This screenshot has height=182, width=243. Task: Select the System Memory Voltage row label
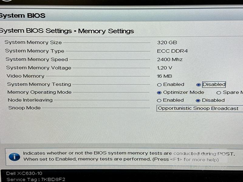pos(39,68)
